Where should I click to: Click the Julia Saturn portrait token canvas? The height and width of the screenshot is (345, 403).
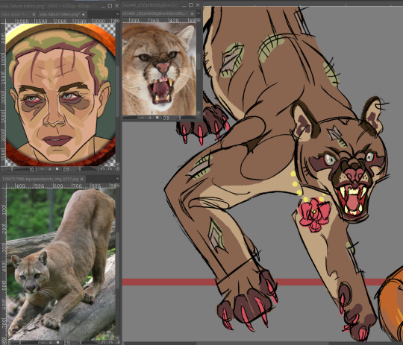pos(60,95)
